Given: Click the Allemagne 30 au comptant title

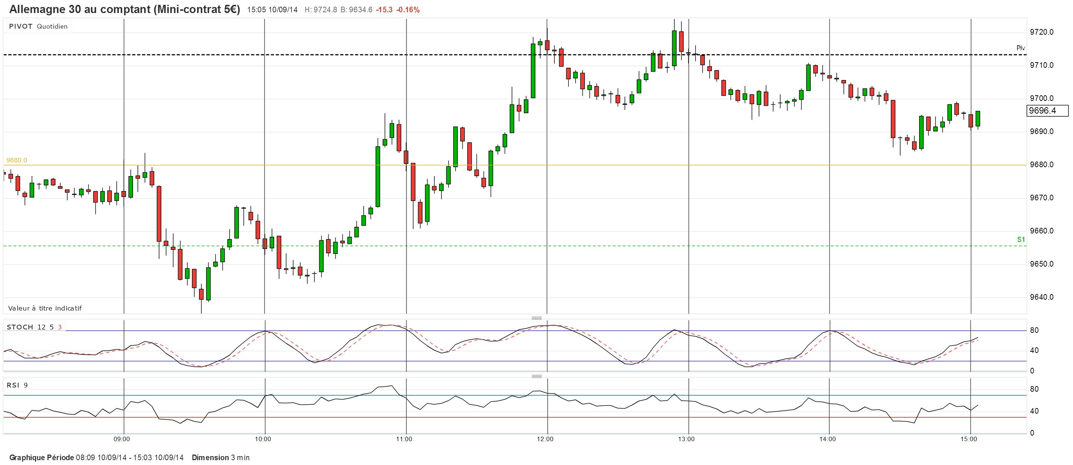Looking at the screenshot, I should 124,9.
